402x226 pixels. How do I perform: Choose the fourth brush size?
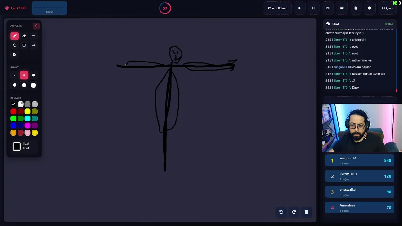click(14, 85)
